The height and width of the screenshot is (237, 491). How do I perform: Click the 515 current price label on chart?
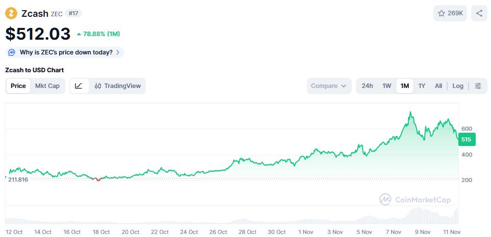point(466,139)
